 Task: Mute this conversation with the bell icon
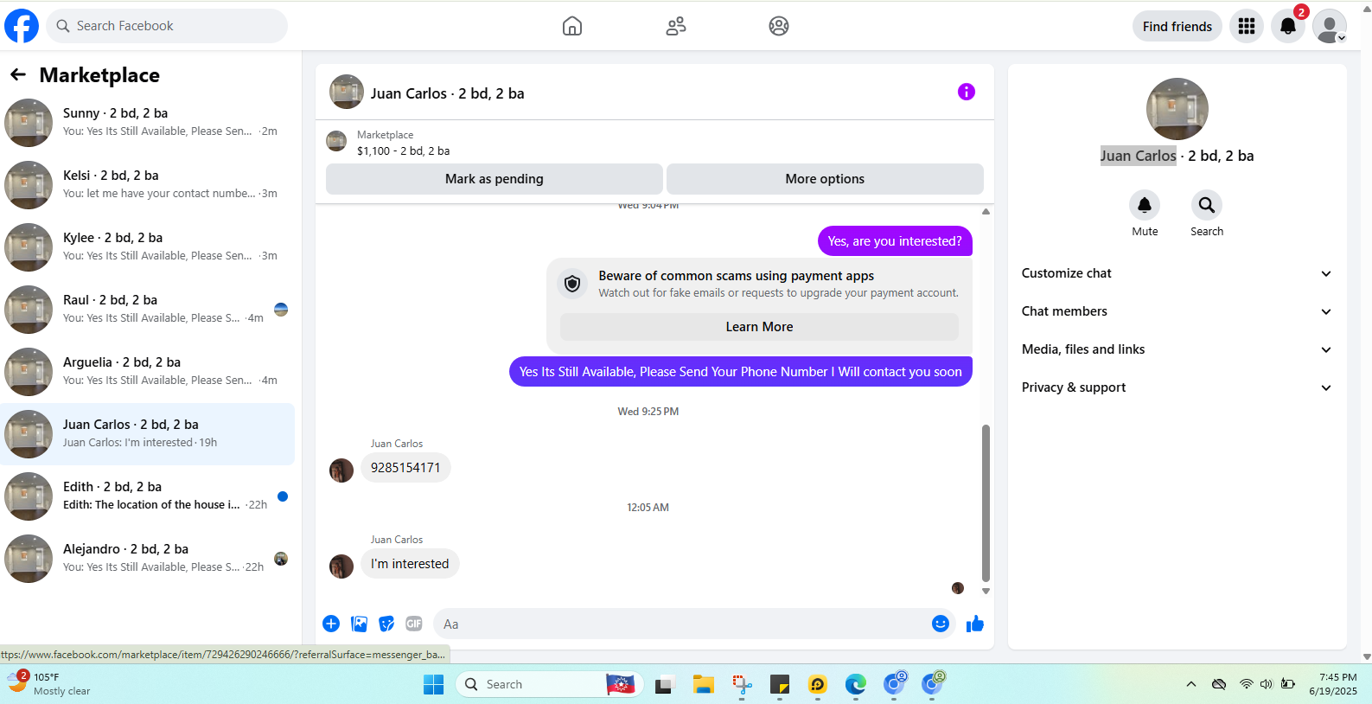(1145, 205)
